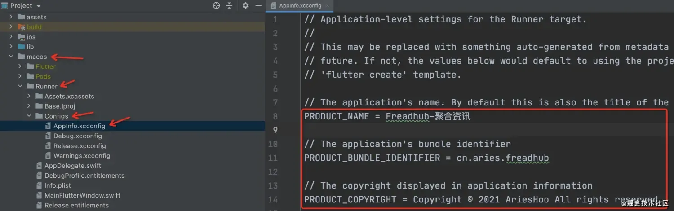Click the locate/select opened file target icon
674x211 pixels.
[x=217, y=6]
